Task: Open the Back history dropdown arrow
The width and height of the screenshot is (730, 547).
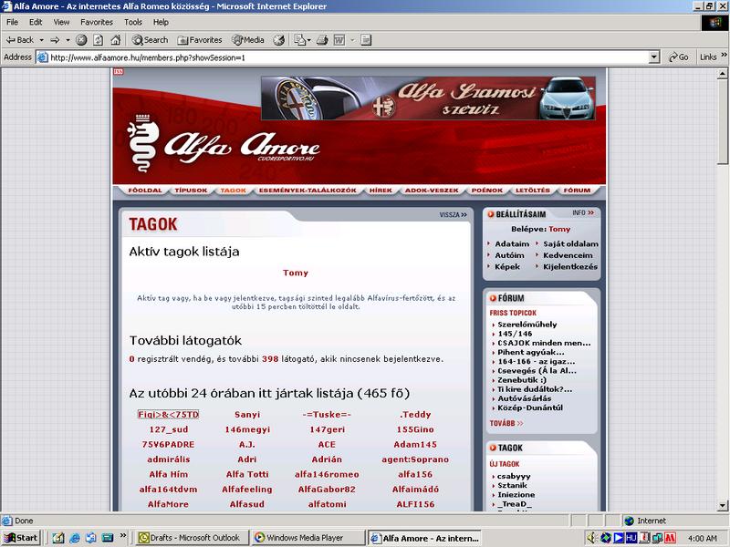Action: [41, 40]
